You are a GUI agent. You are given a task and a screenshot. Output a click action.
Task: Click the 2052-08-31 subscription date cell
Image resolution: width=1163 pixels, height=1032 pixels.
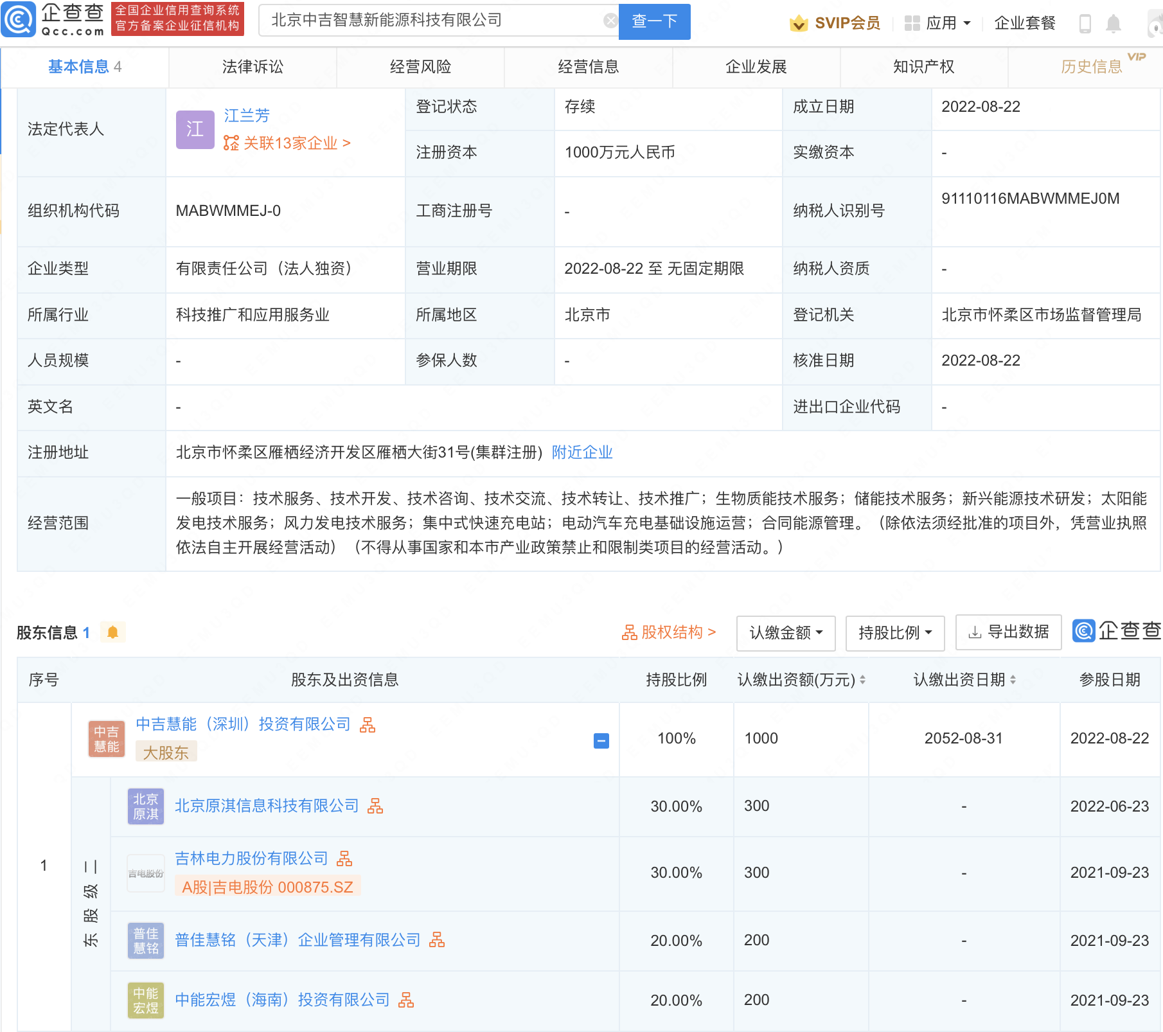tap(963, 738)
